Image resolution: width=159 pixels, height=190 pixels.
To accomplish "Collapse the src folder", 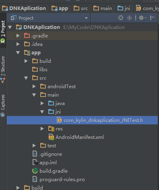I will [x=26, y=78].
